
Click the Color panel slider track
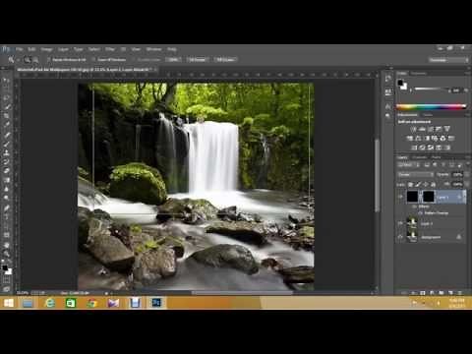click(432, 88)
